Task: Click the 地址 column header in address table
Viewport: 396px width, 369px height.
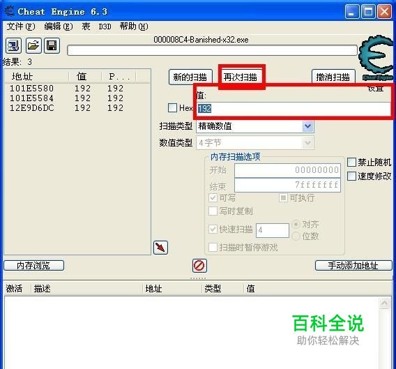Action: [172, 289]
